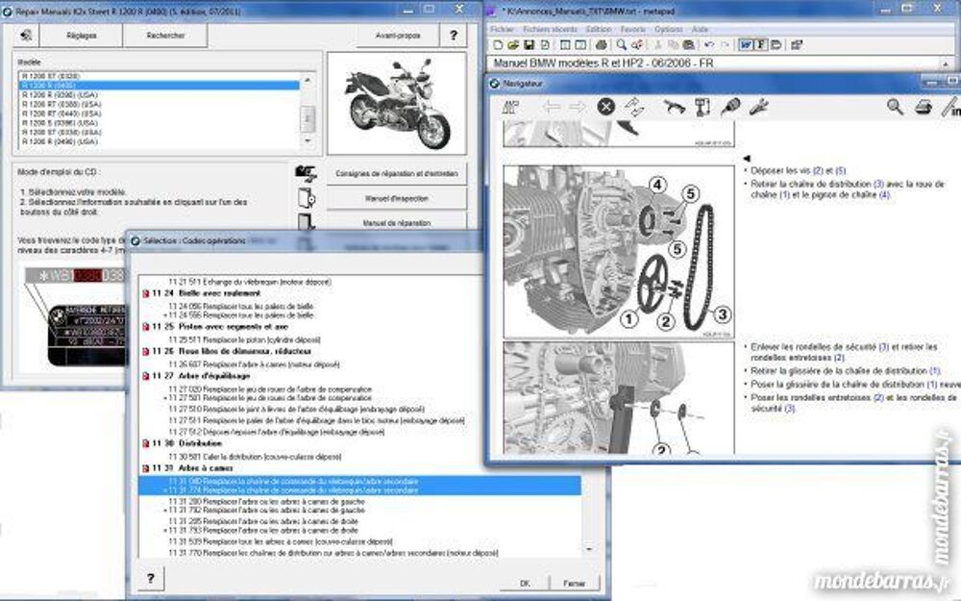Image resolution: width=961 pixels, height=601 pixels.
Task: Click the red icon beside 11 30 Distribution
Action: tap(146, 443)
